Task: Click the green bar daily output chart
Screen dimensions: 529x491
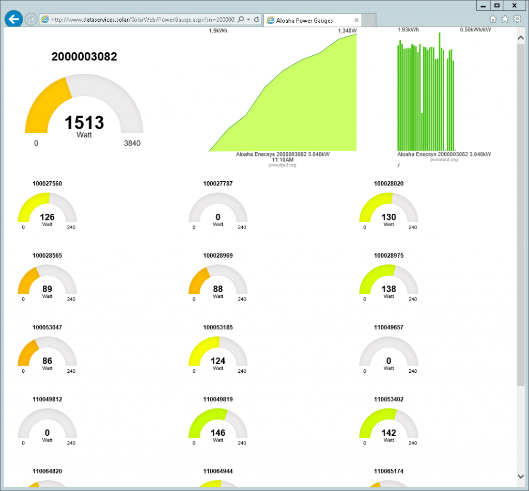Action: point(427,92)
